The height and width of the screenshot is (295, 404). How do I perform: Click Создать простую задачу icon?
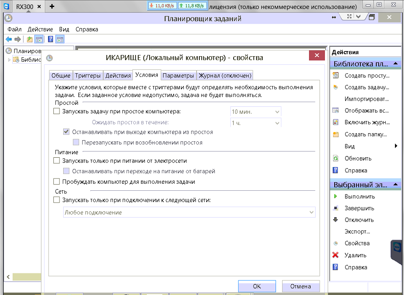pos(336,75)
